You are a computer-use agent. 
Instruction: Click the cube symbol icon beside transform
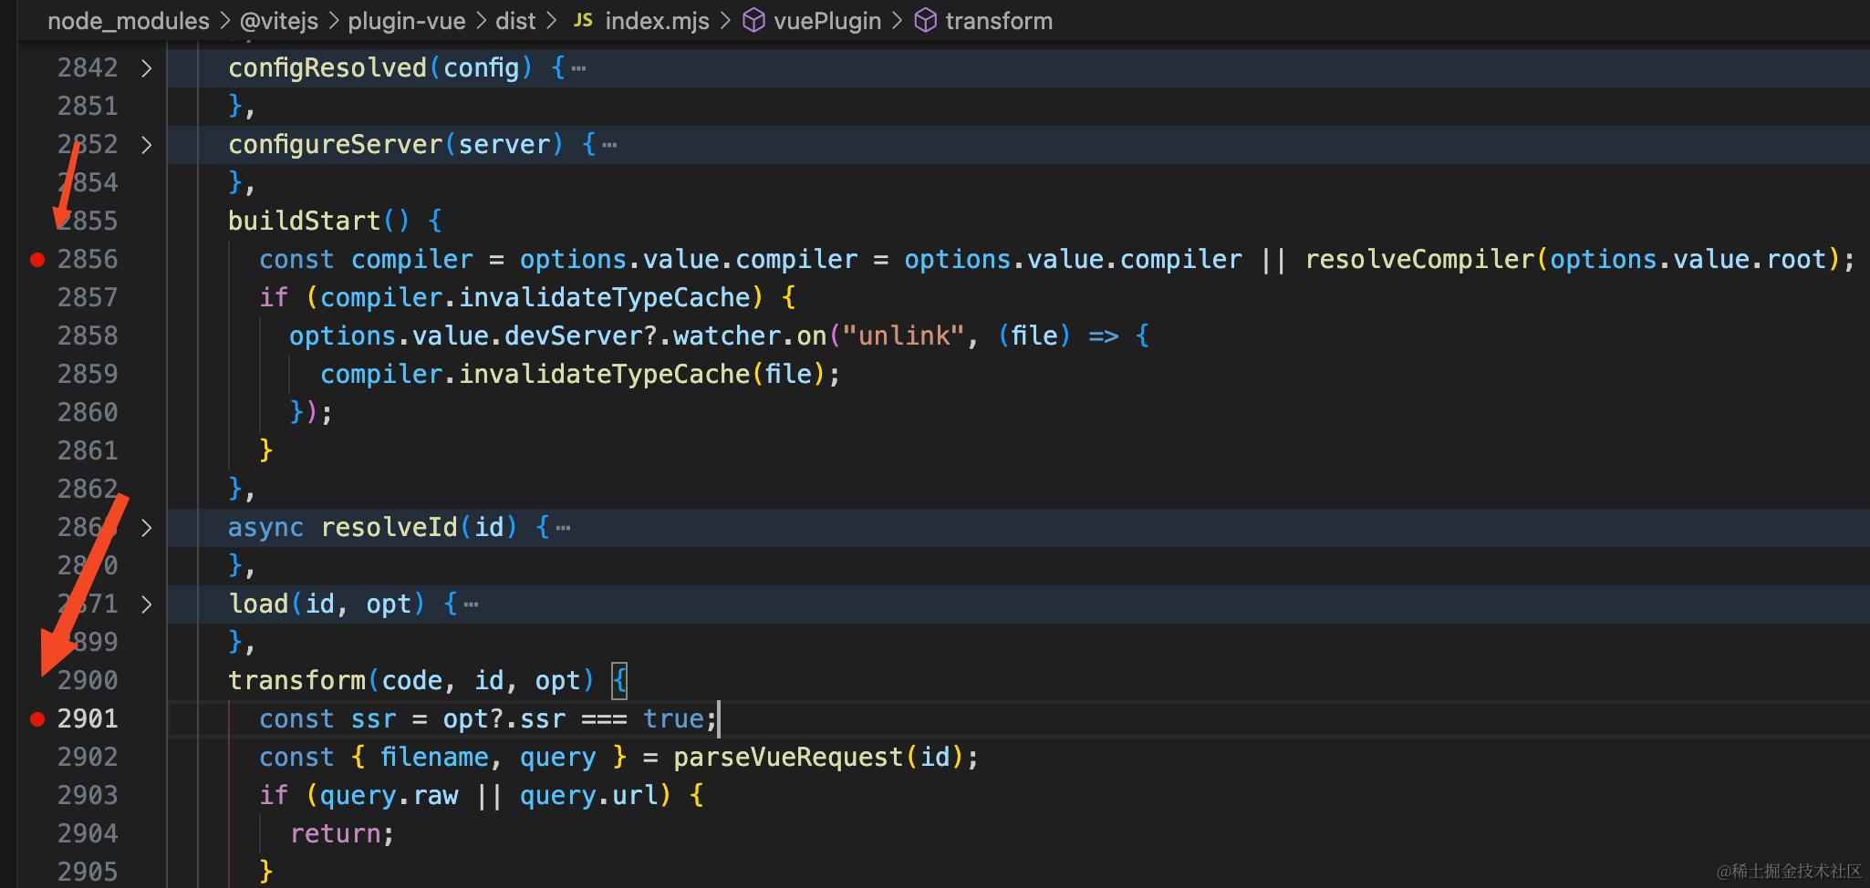925,20
